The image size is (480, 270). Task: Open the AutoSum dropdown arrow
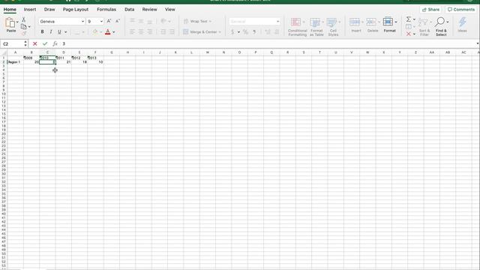pos(414,19)
